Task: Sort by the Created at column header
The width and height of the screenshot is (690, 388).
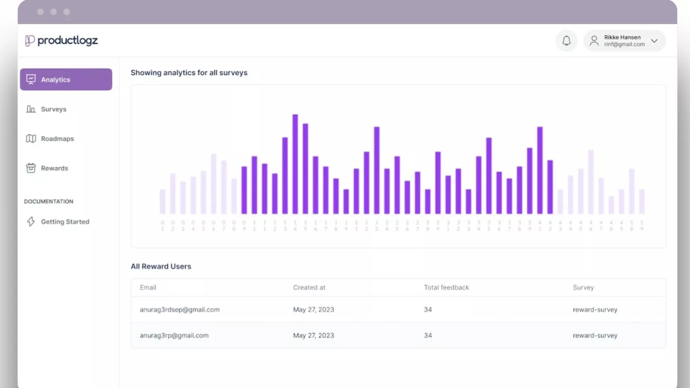Action: (309, 287)
